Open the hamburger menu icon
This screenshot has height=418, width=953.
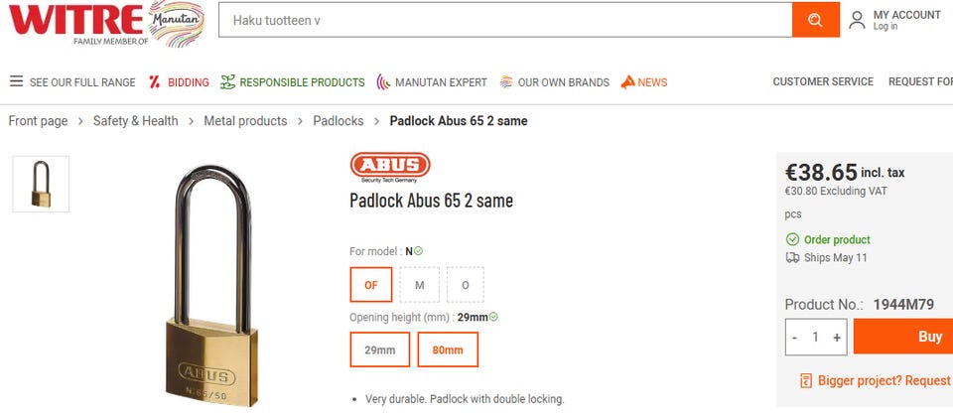(17, 81)
